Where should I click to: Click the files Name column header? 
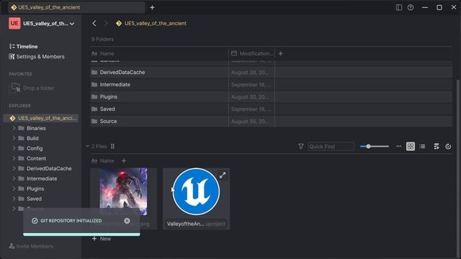(103, 161)
